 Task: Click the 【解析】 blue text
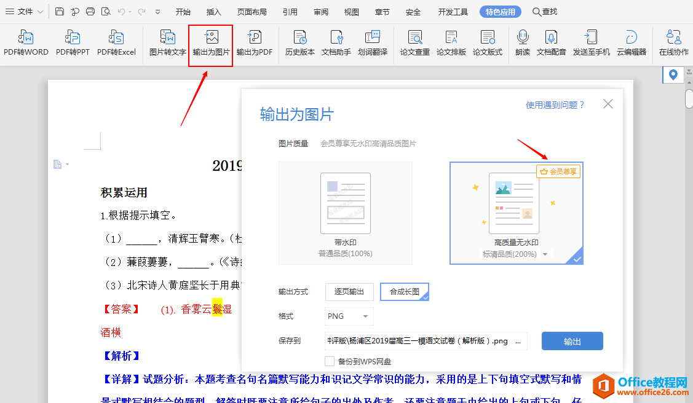(121, 356)
